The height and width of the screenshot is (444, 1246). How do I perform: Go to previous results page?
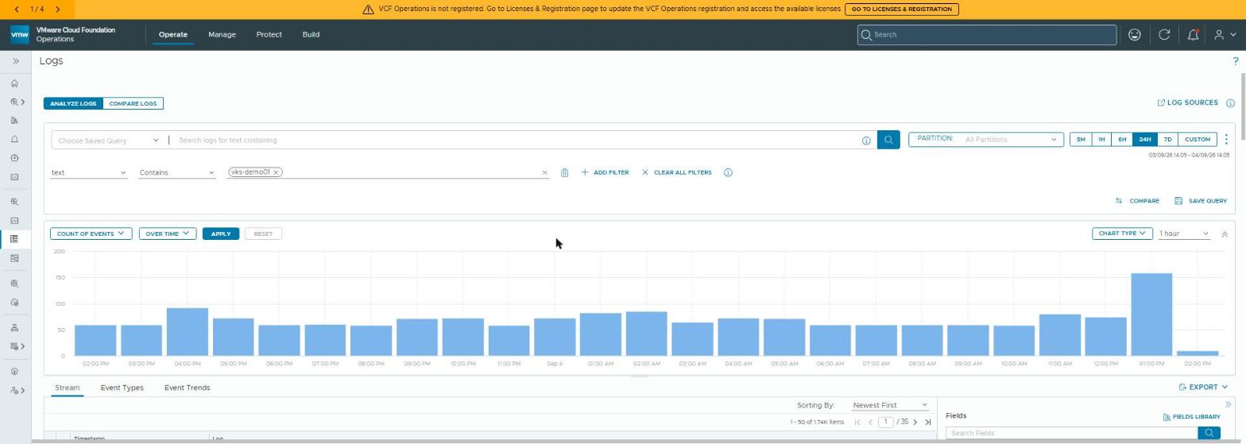(x=870, y=423)
